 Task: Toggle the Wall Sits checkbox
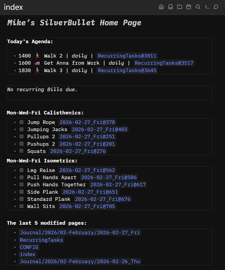[x=22, y=206]
